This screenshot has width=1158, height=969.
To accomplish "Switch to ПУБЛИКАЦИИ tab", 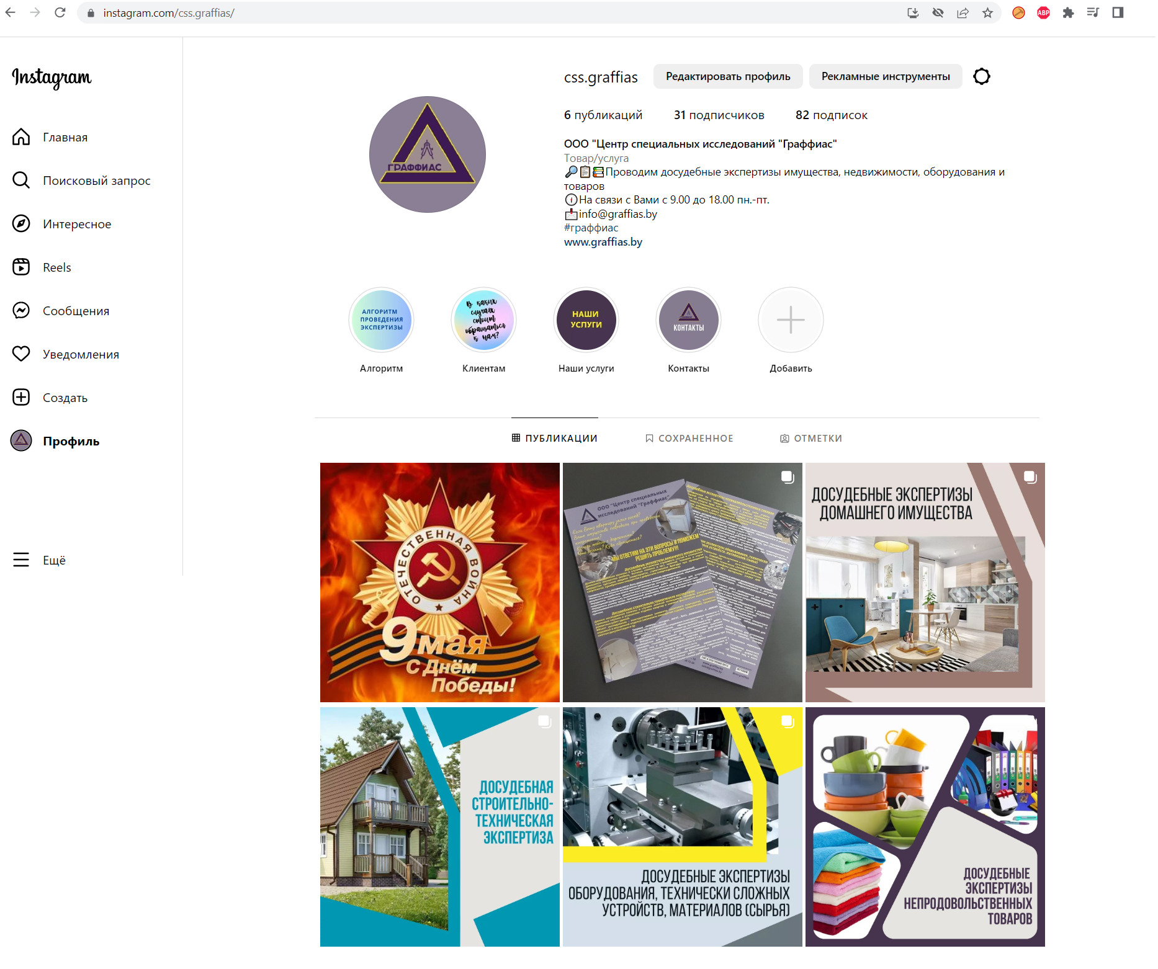I will (x=554, y=438).
